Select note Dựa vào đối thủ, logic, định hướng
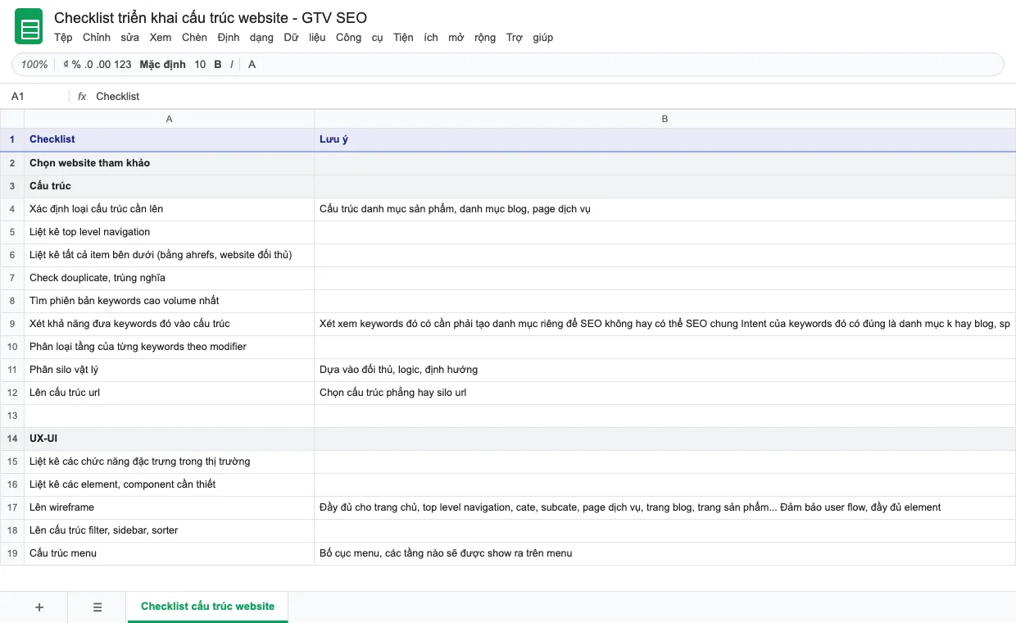 (x=664, y=370)
